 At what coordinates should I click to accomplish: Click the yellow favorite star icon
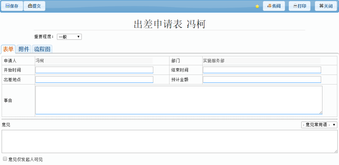[x=257, y=6]
